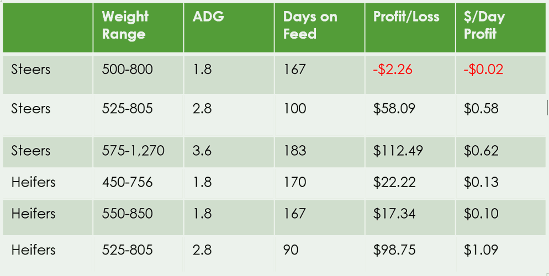
Task: Click the 183 days on feed cell
Action: pyautogui.click(x=294, y=151)
